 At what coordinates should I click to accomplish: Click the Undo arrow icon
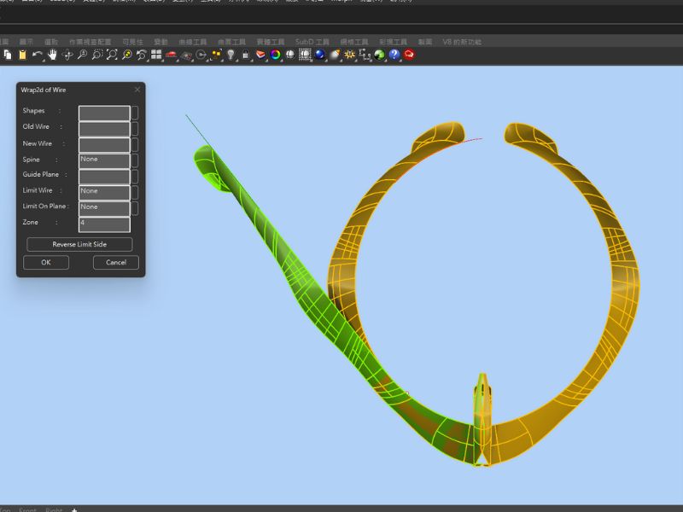(37, 55)
